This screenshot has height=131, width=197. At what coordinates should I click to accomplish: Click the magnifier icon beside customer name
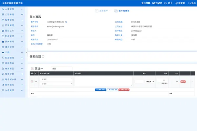coord(66,22)
